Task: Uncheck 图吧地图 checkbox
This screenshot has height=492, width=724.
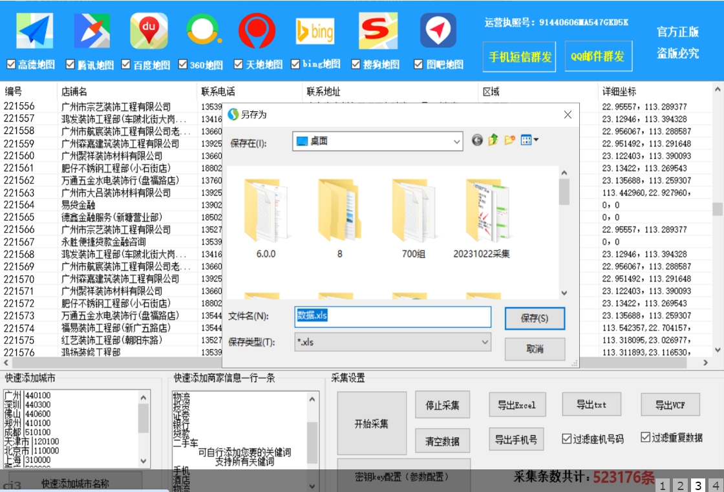Action: (x=418, y=64)
